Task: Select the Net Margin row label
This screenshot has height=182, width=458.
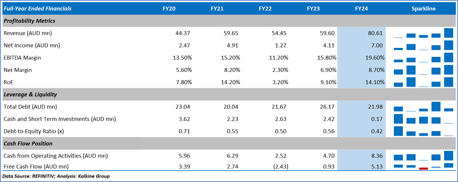Action: click(18, 70)
